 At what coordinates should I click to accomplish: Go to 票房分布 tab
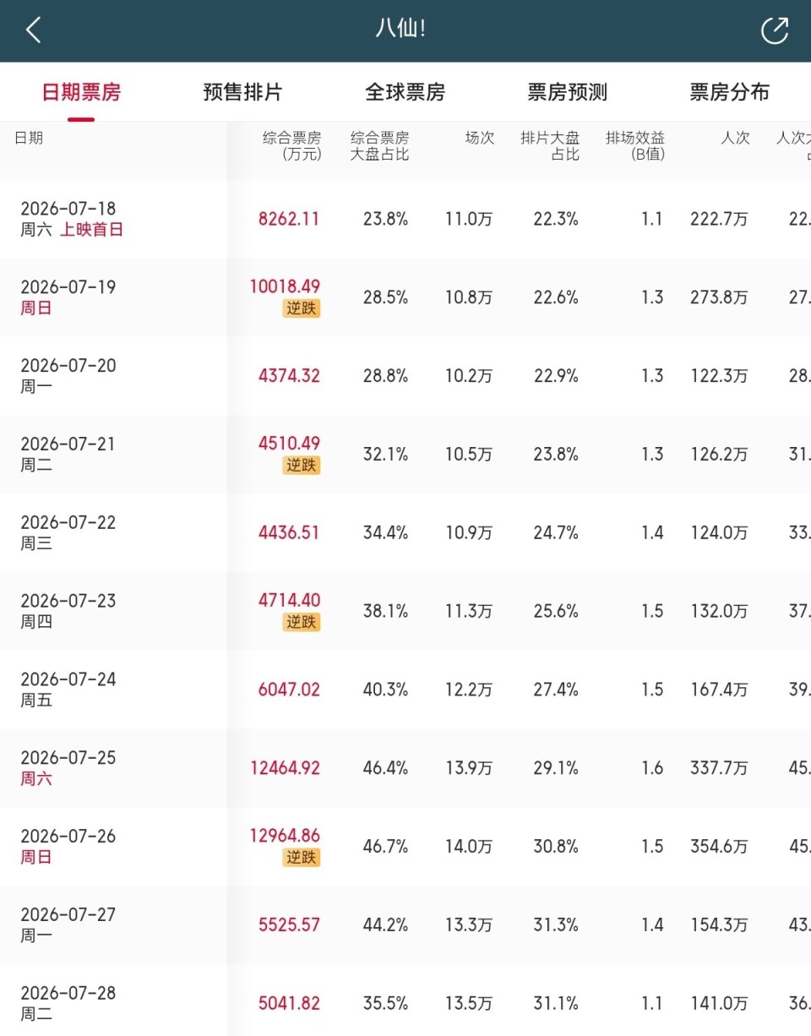click(729, 92)
